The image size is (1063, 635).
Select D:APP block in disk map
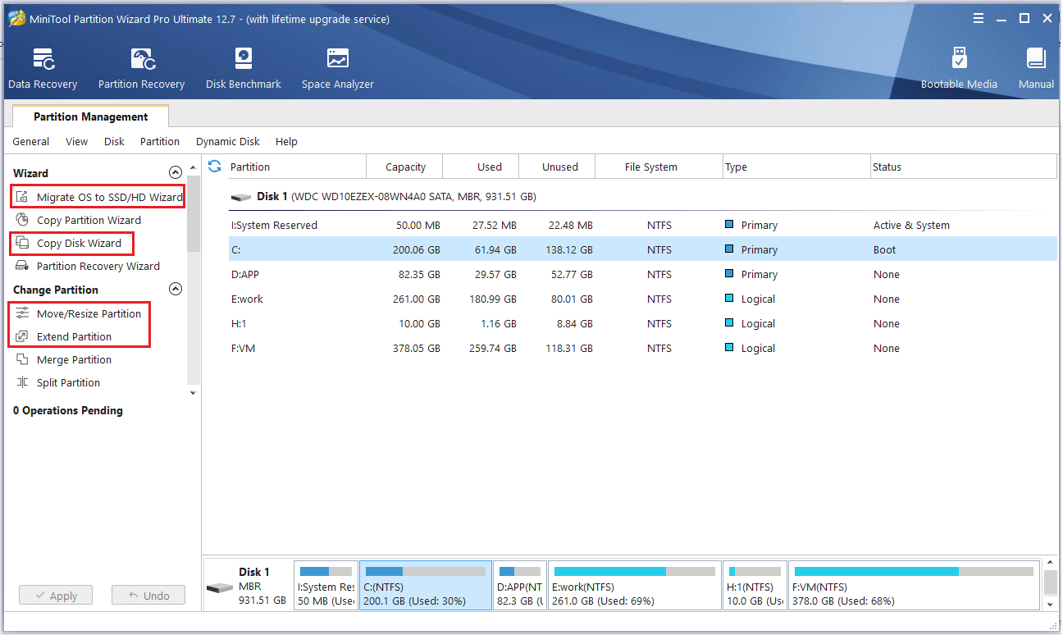(x=520, y=586)
